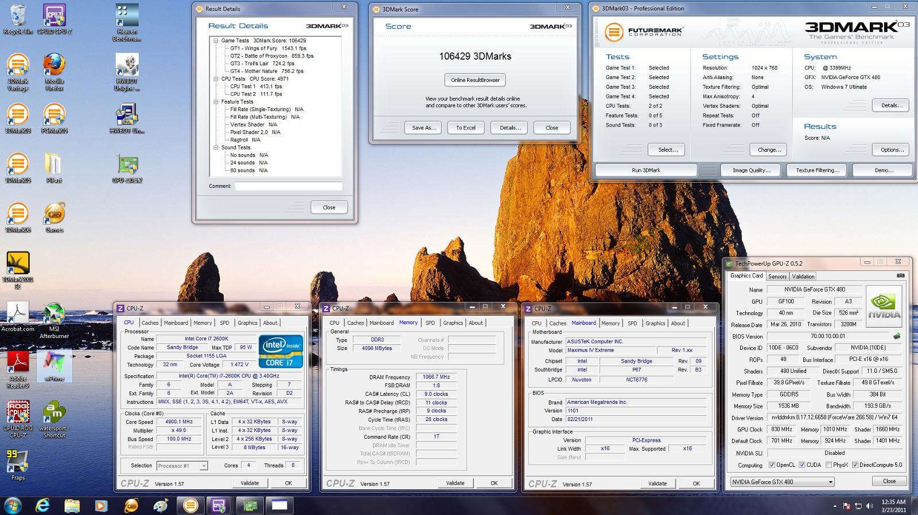This screenshot has height=515, width=918.
Task: Launch 3DMark2001 SE desktop icon
Action: click(18, 269)
